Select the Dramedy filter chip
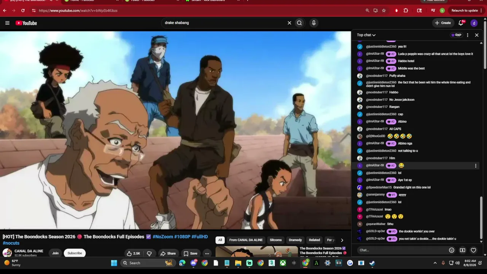 (295, 240)
